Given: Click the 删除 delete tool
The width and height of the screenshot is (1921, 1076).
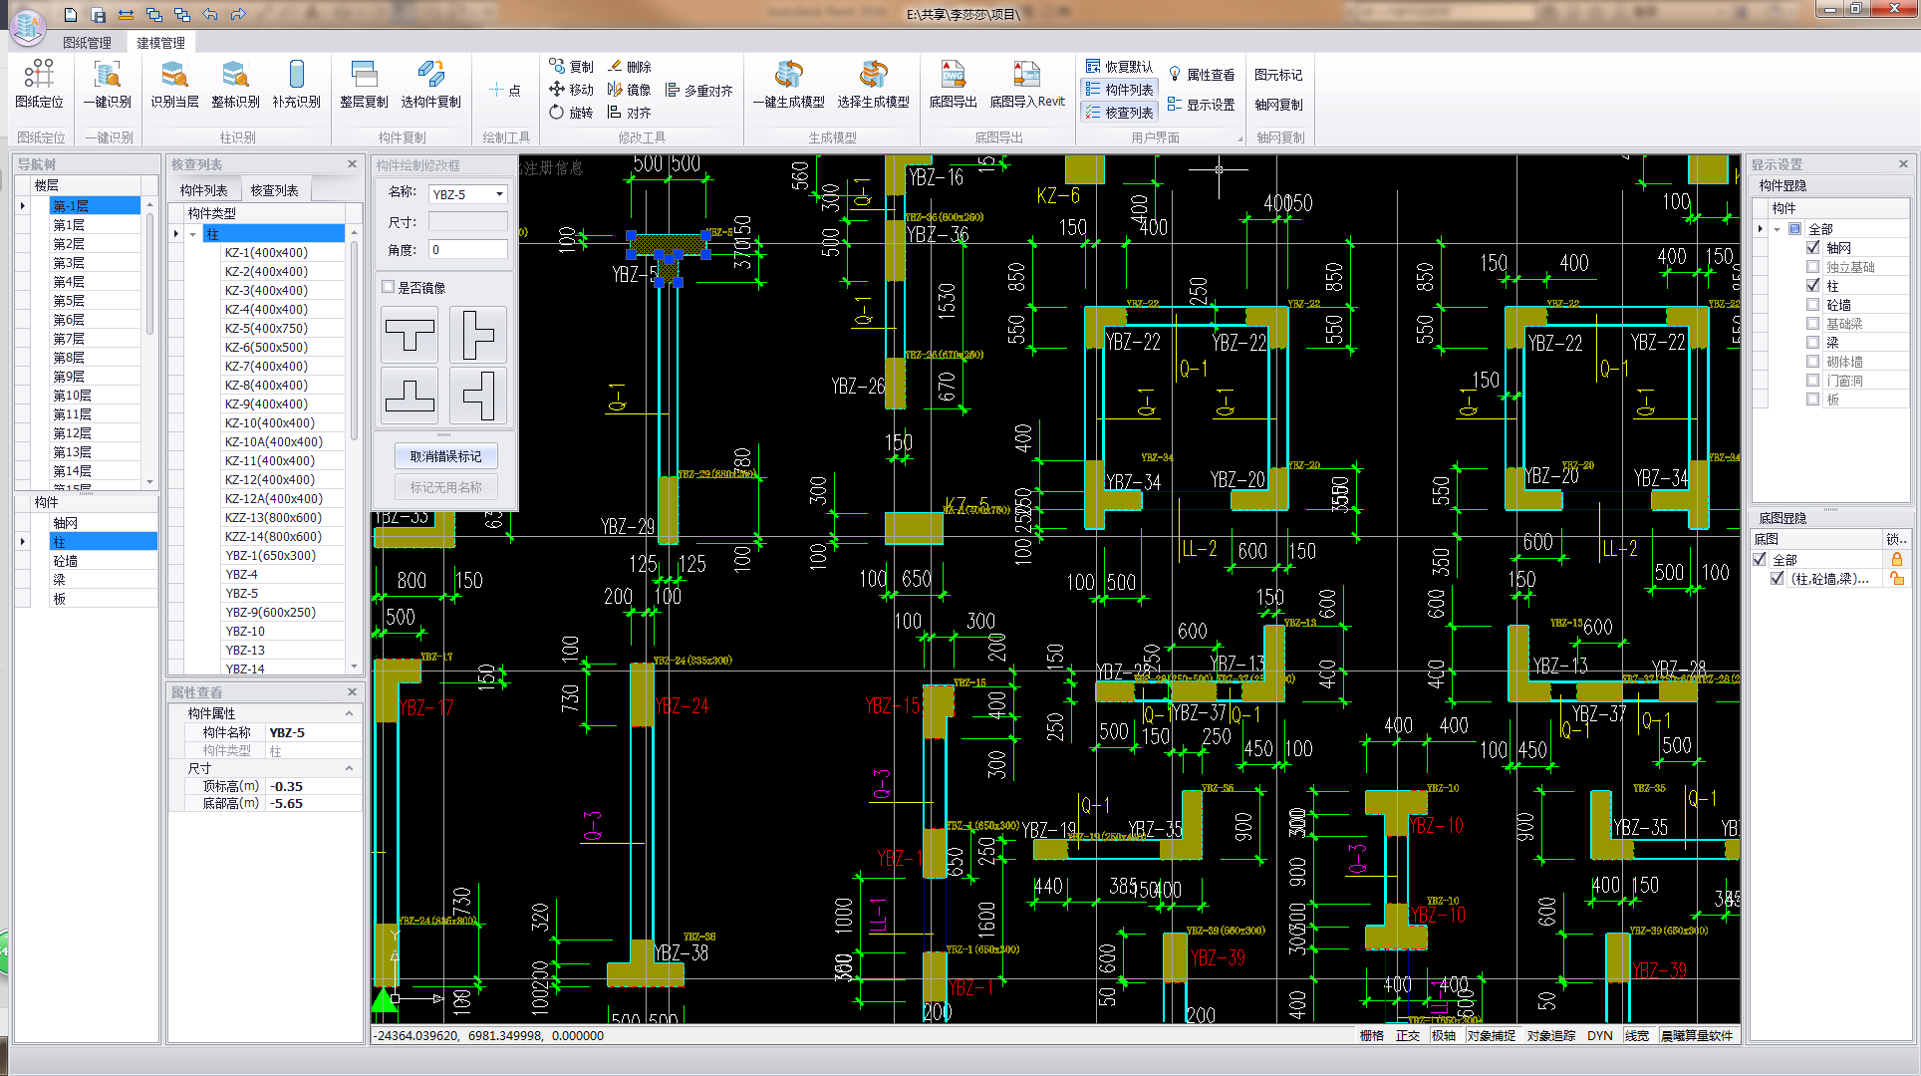Looking at the screenshot, I should click(629, 67).
